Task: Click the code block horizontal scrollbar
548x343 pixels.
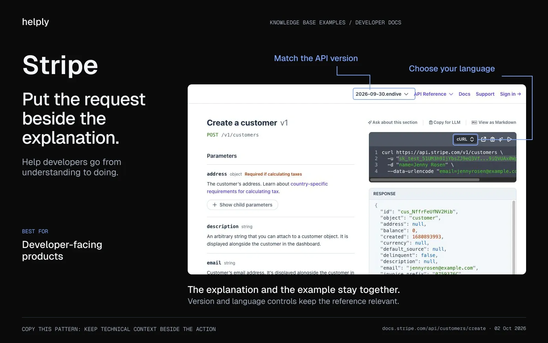Action: [x=425, y=180]
